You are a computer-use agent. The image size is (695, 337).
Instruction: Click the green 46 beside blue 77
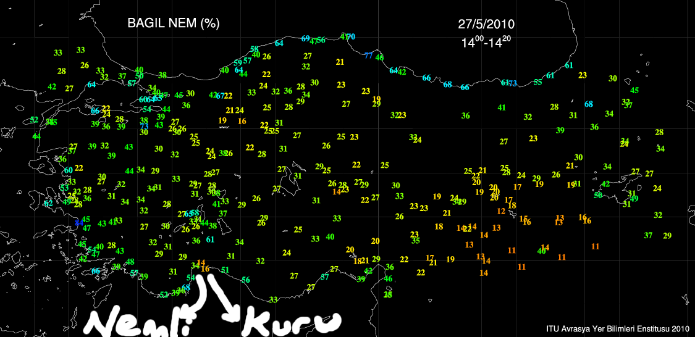379,57
